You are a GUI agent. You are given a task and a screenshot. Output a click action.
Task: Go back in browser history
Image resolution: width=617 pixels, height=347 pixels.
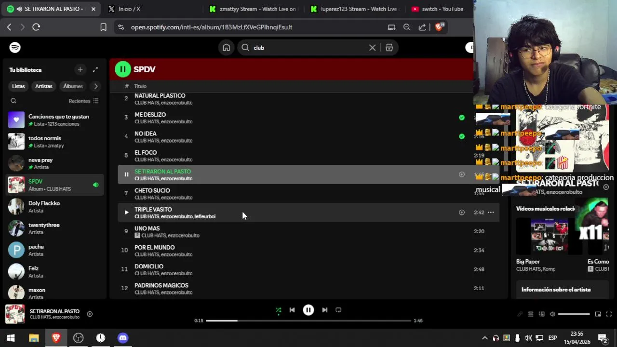click(x=9, y=27)
